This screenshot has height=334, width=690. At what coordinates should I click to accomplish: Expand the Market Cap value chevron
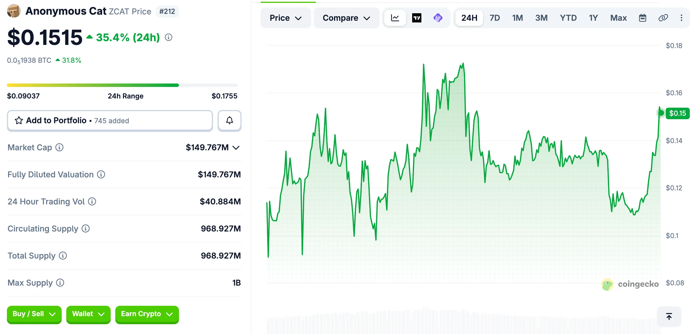[236, 148]
